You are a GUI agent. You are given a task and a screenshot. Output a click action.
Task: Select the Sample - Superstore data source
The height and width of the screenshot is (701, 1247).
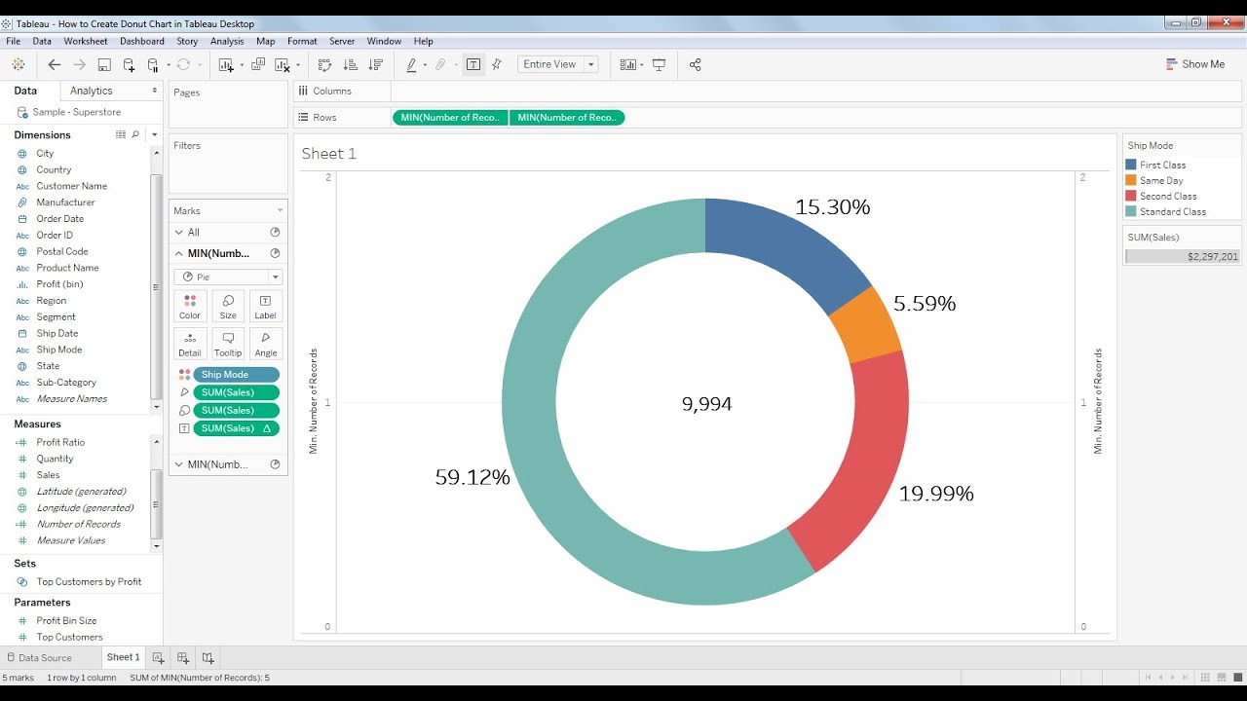[x=77, y=112]
